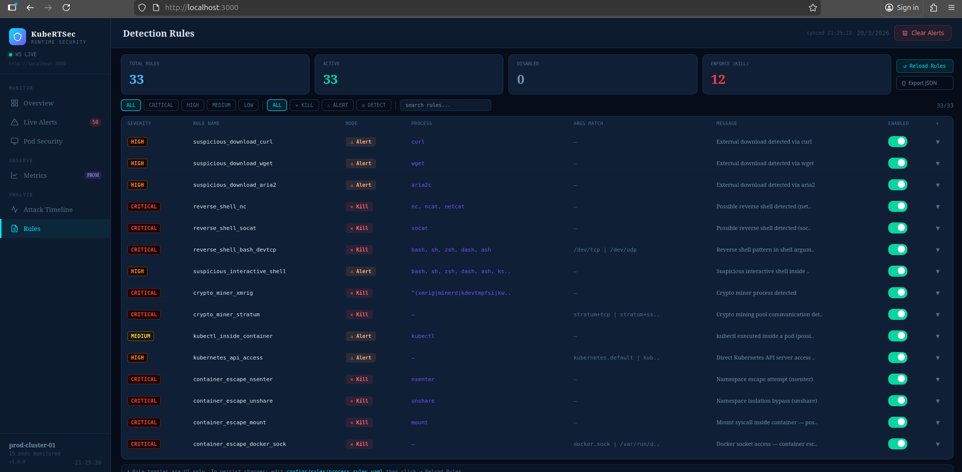This screenshot has height=472, width=962.
Task: Click the search rules input field
Action: pos(445,105)
